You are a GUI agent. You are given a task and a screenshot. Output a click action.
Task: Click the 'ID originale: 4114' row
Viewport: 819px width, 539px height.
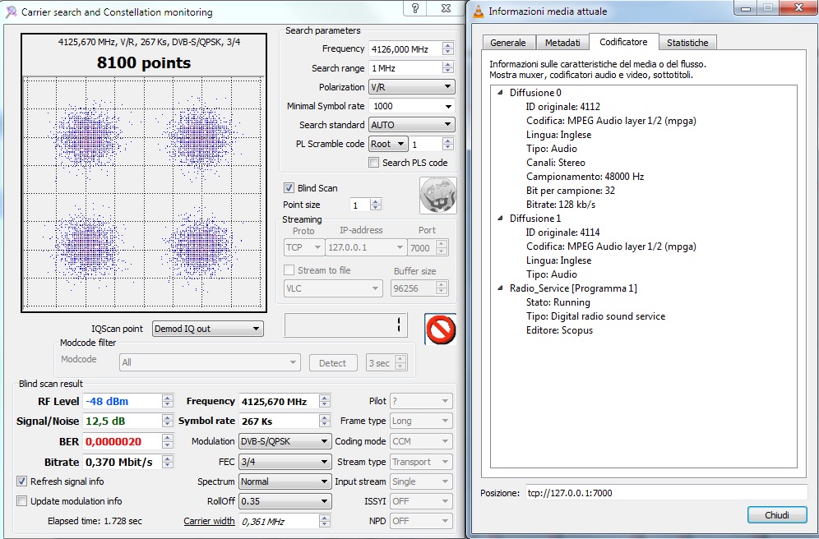(x=563, y=233)
